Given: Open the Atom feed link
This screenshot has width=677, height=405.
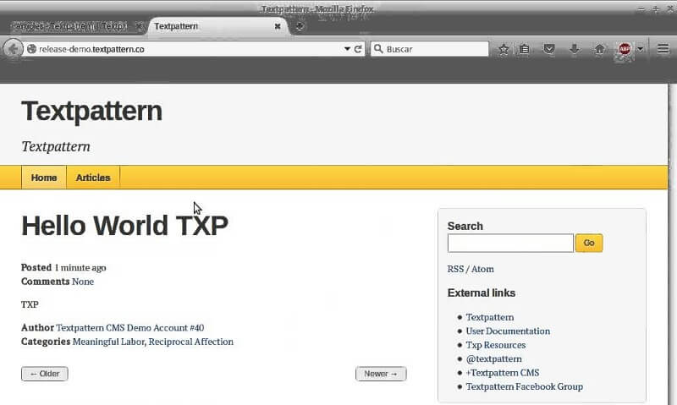Looking at the screenshot, I should [482, 269].
